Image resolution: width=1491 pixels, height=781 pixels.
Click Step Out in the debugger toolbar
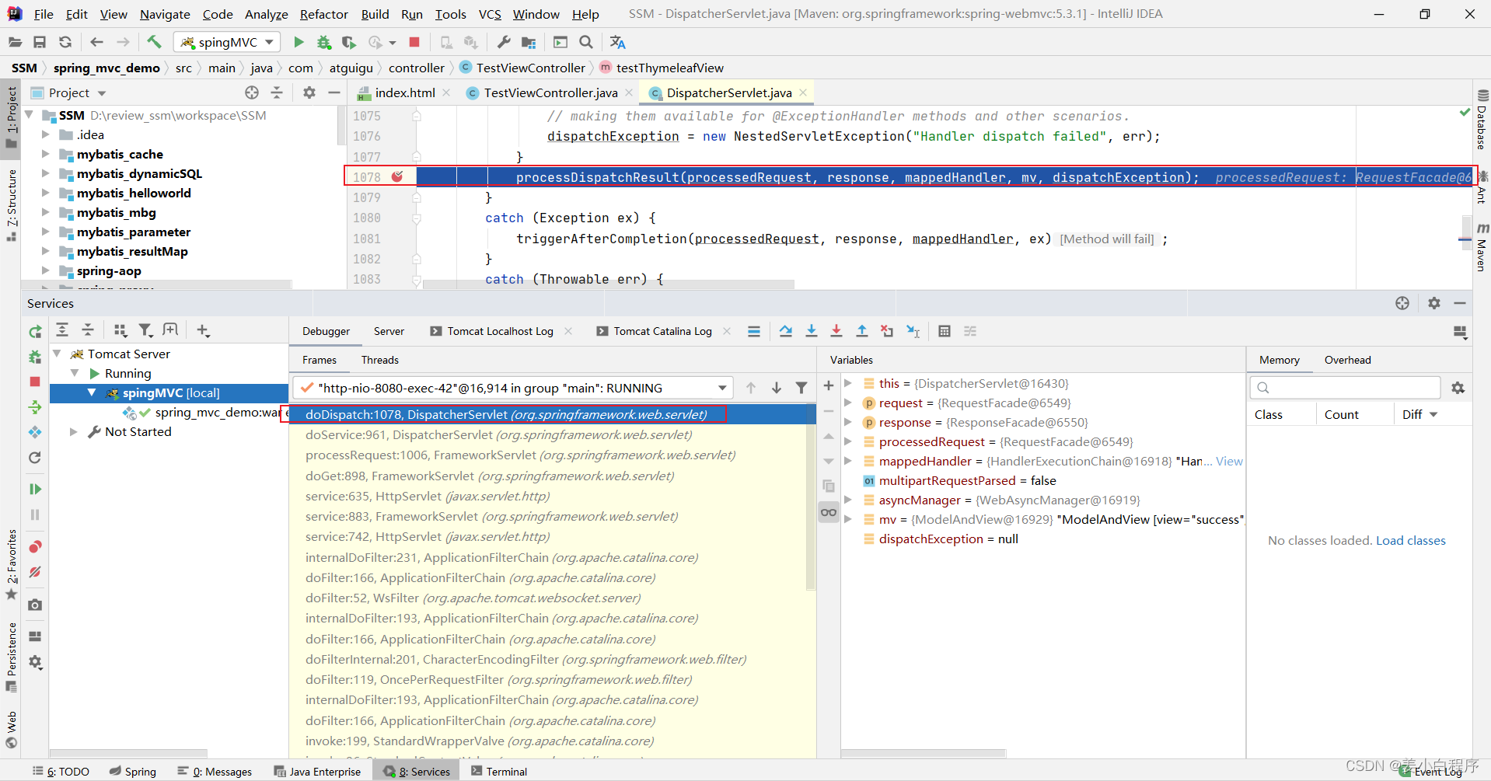(862, 331)
